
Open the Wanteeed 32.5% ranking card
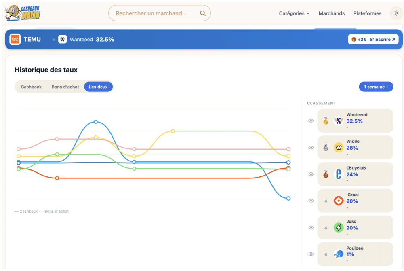[x=355, y=121]
